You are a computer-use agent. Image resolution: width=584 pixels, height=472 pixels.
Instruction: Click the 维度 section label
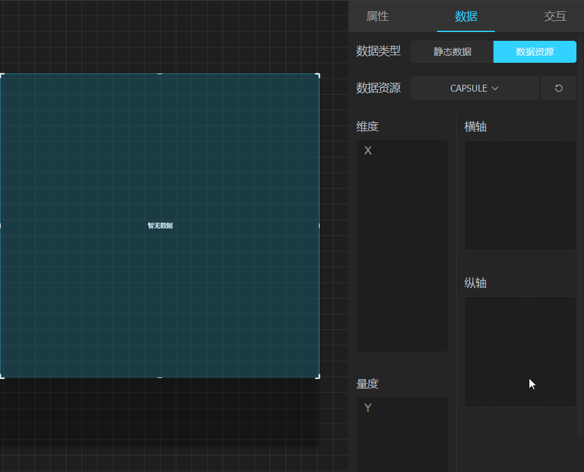pyautogui.click(x=367, y=127)
